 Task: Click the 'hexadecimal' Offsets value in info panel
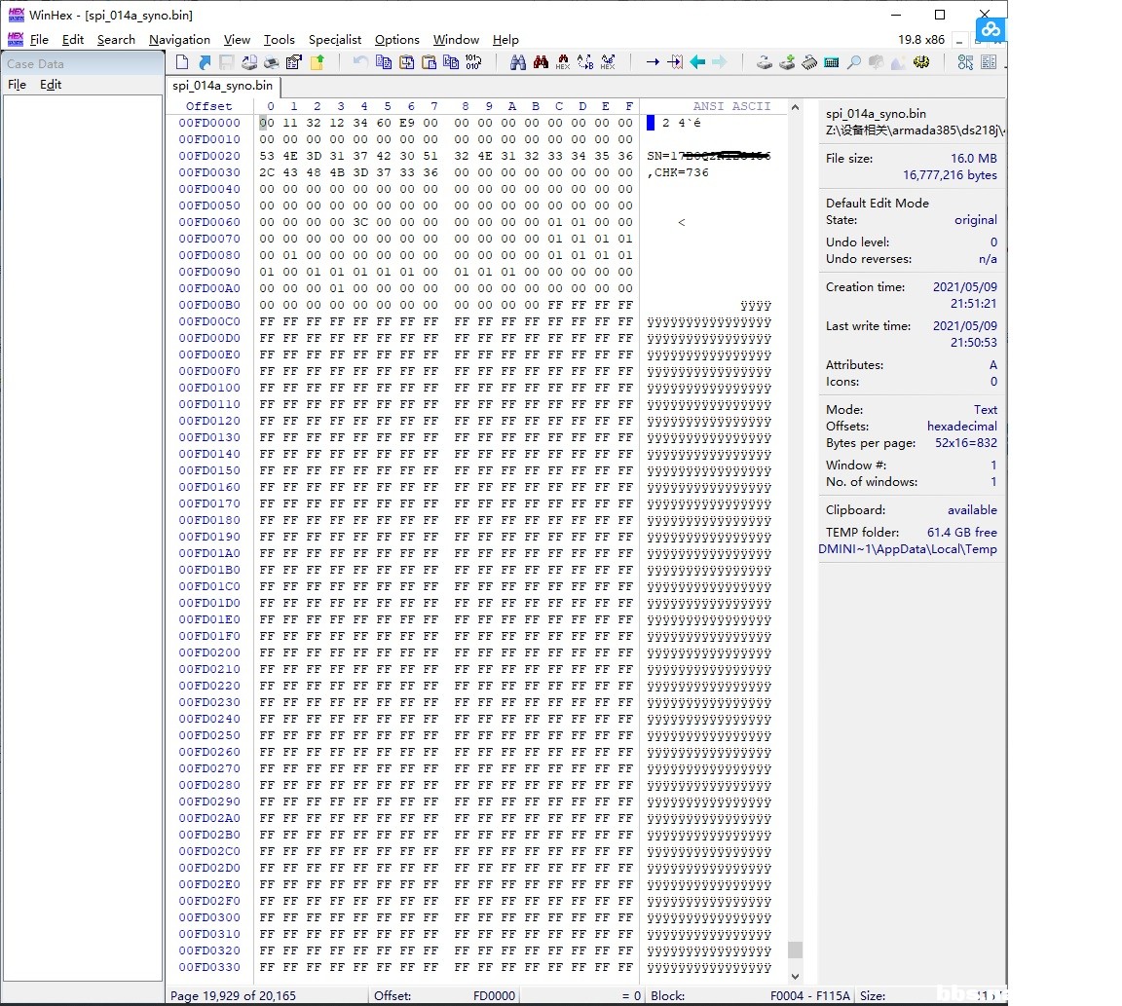coord(961,427)
